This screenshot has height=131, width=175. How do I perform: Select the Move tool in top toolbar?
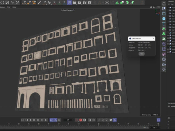(12, 3)
